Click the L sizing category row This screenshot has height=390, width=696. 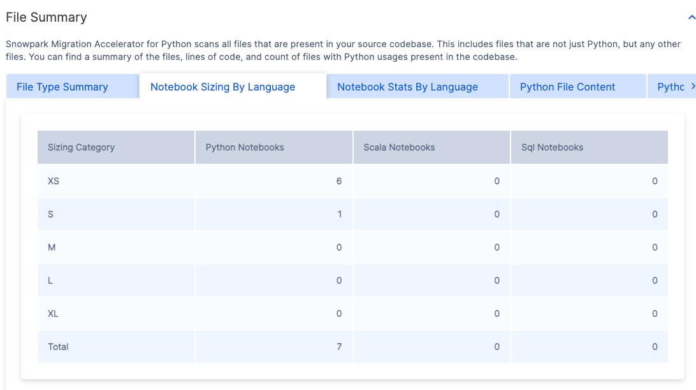click(x=50, y=280)
